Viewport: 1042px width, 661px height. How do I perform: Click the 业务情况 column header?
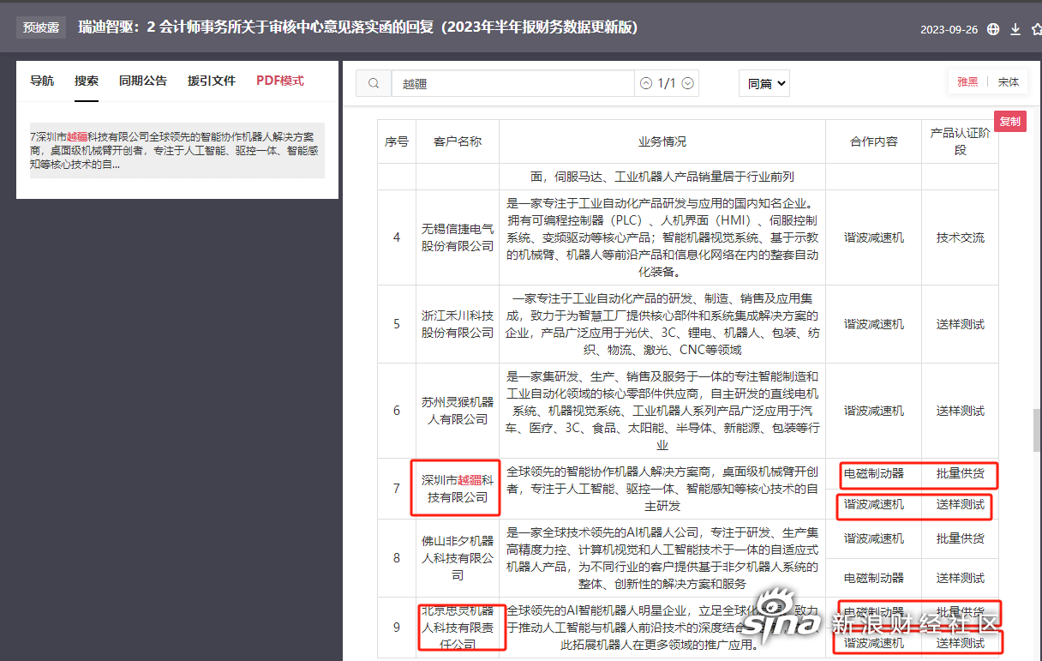pyautogui.click(x=662, y=141)
